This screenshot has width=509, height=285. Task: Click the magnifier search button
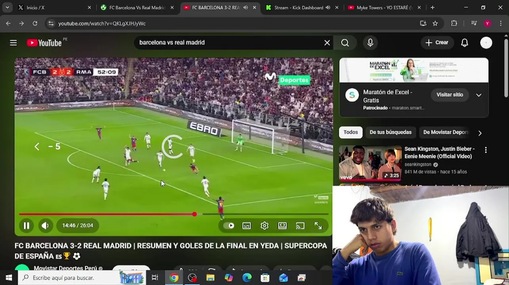pyautogui.click(x=345, y=43)
